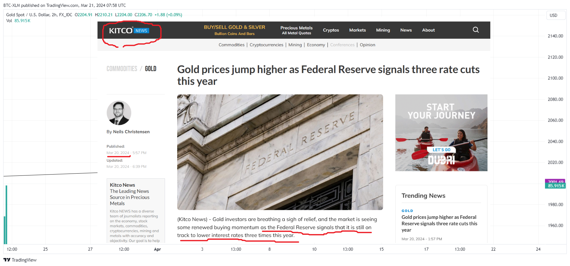Image resolution: width=570 pixels, height=266 pixels.
Task: Go to Mining in sub-navigation
Action: click(295, 45)
